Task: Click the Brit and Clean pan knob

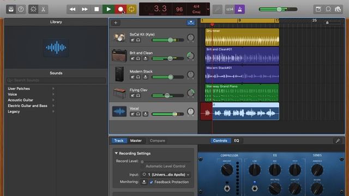Action: [x=190, y=56]
